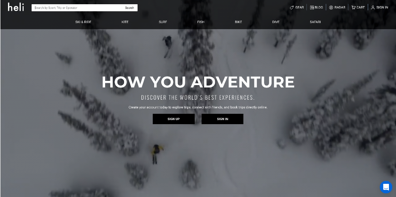Click the heli logo
This screenshot has width=396, height=197.
[x=16, y=7]
